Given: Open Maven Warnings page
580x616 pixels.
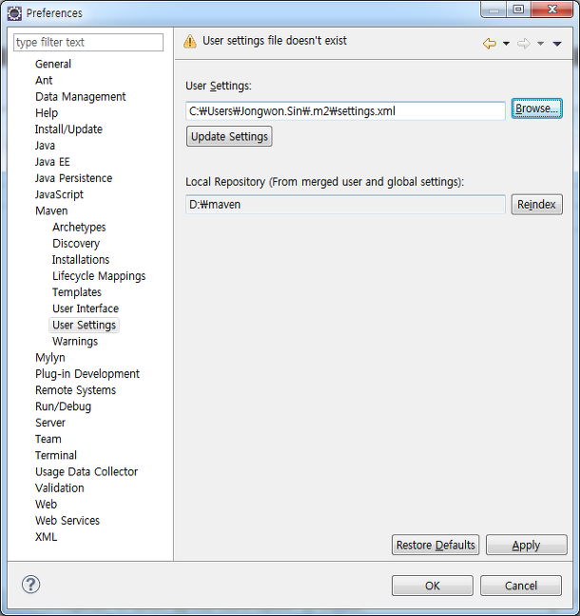Looking at the screenshot, I should (75, 341).
